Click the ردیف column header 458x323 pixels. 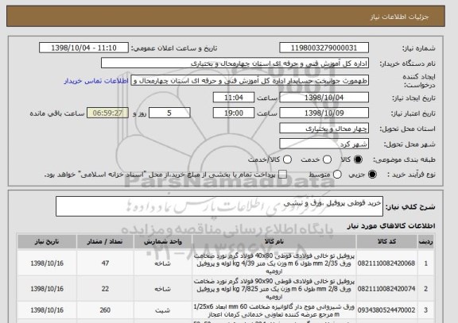(425, 242)
